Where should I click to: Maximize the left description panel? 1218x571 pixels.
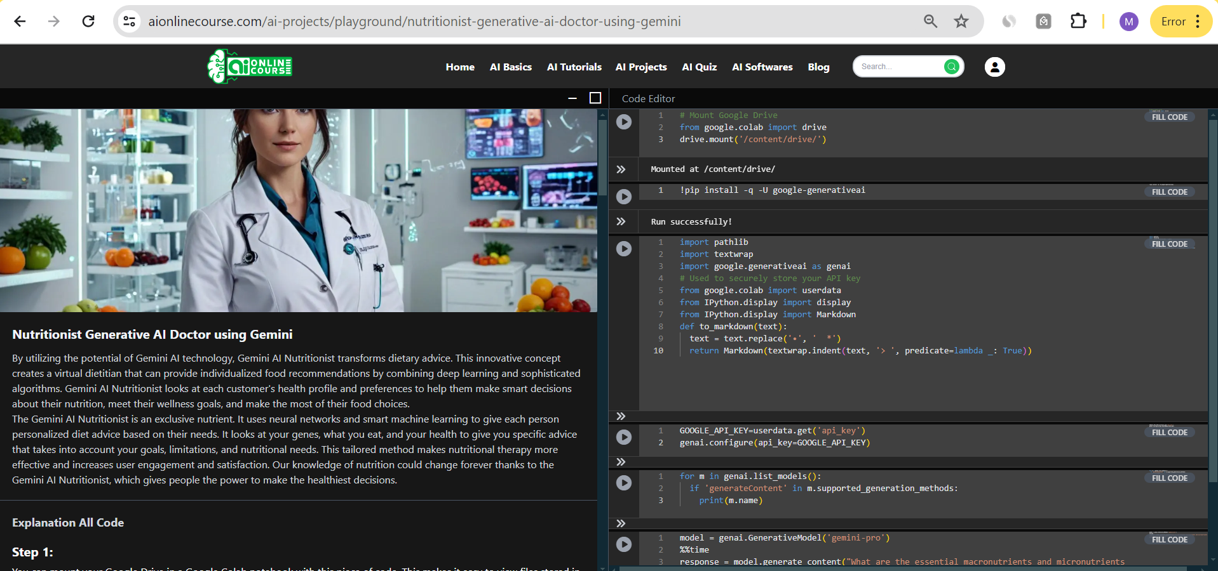point(595,98)
